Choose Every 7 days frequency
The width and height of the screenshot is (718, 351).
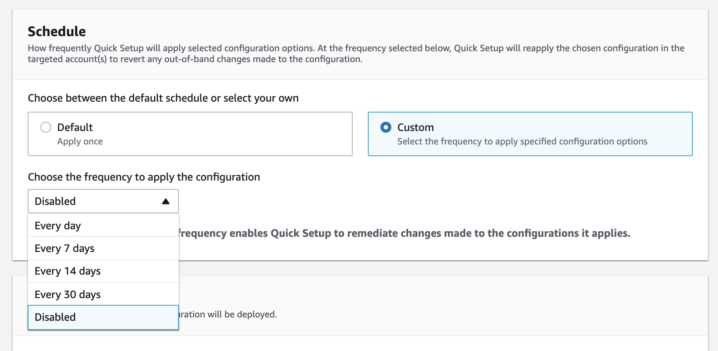[x=63, y=248]
